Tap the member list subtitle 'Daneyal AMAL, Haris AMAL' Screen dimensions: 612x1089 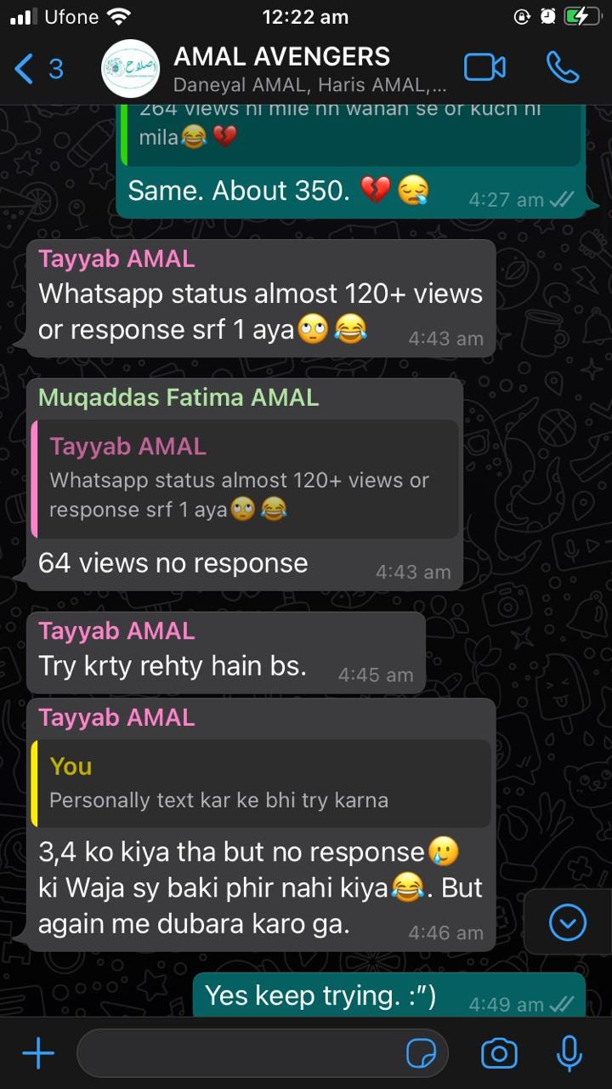click(x=309, y=85)
